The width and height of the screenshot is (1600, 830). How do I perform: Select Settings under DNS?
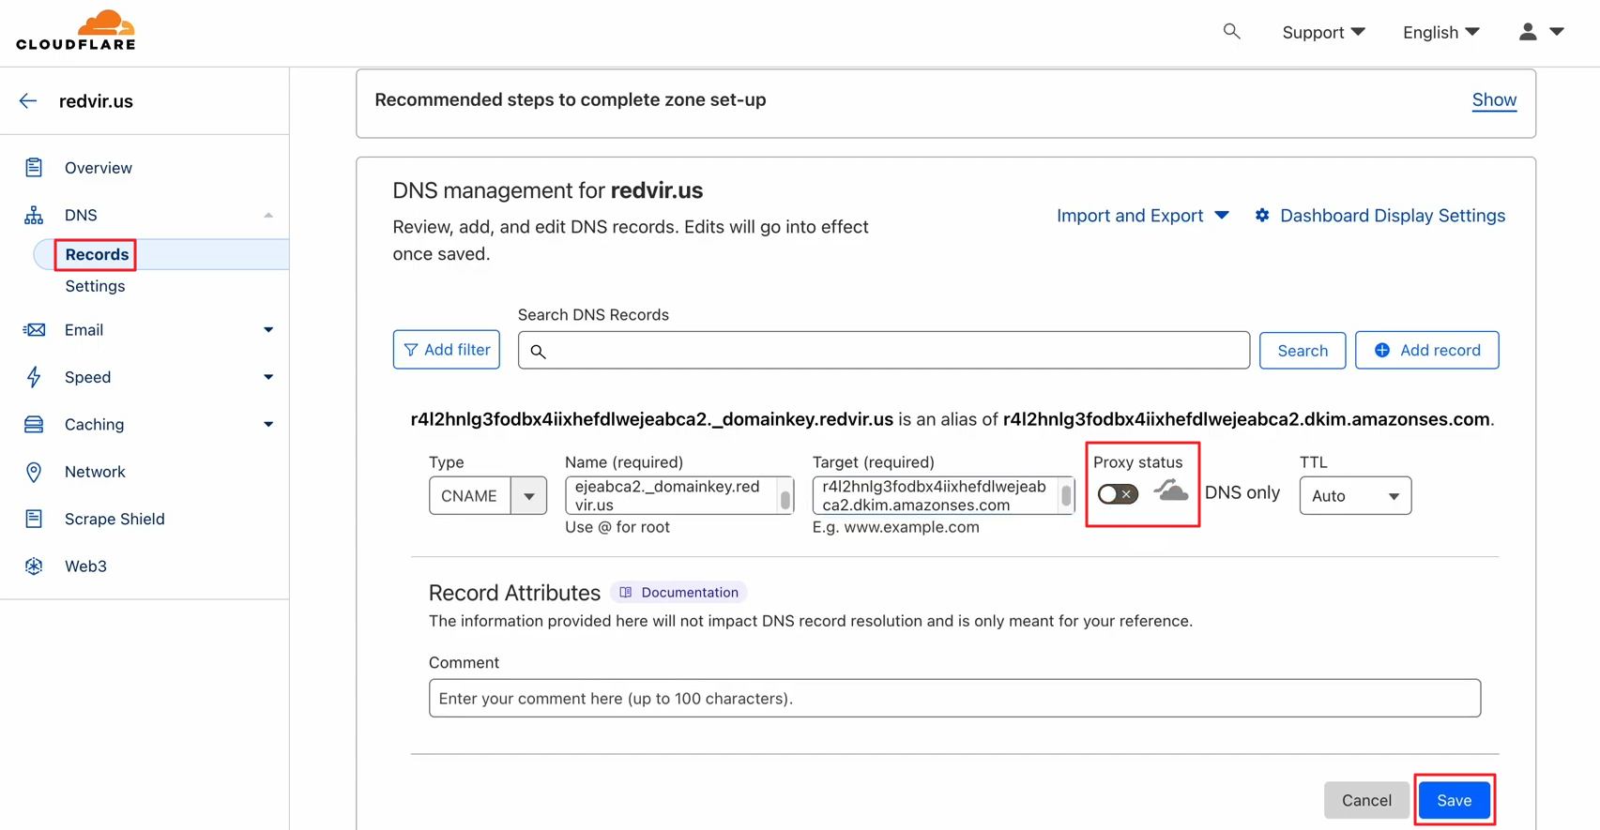click(x=95, y=286)
